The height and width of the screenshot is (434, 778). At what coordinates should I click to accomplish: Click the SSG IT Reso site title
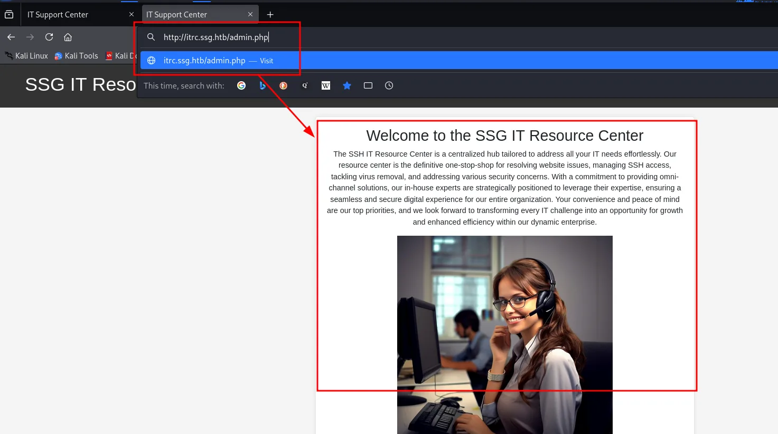[80, 84]
